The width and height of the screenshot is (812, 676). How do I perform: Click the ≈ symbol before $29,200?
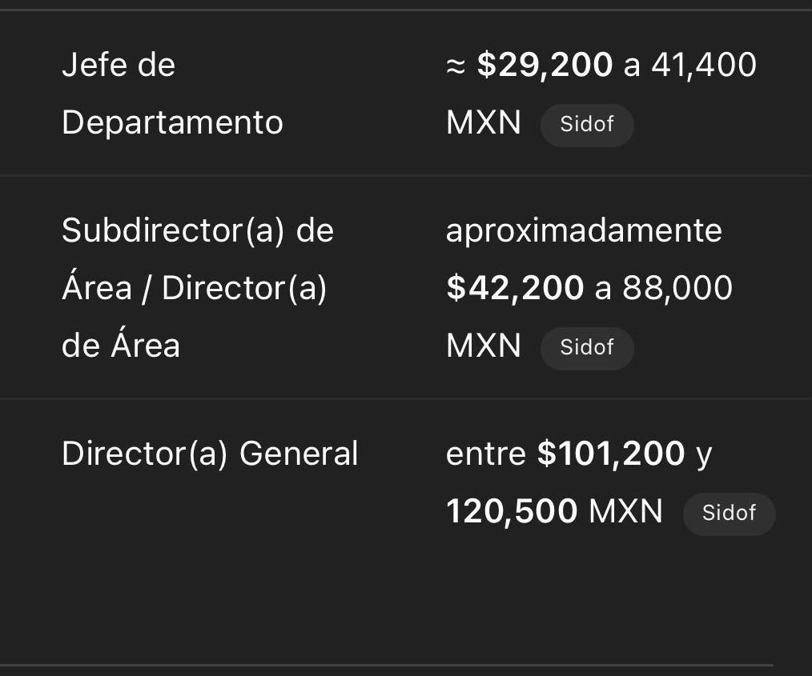(x=455, y=66)
